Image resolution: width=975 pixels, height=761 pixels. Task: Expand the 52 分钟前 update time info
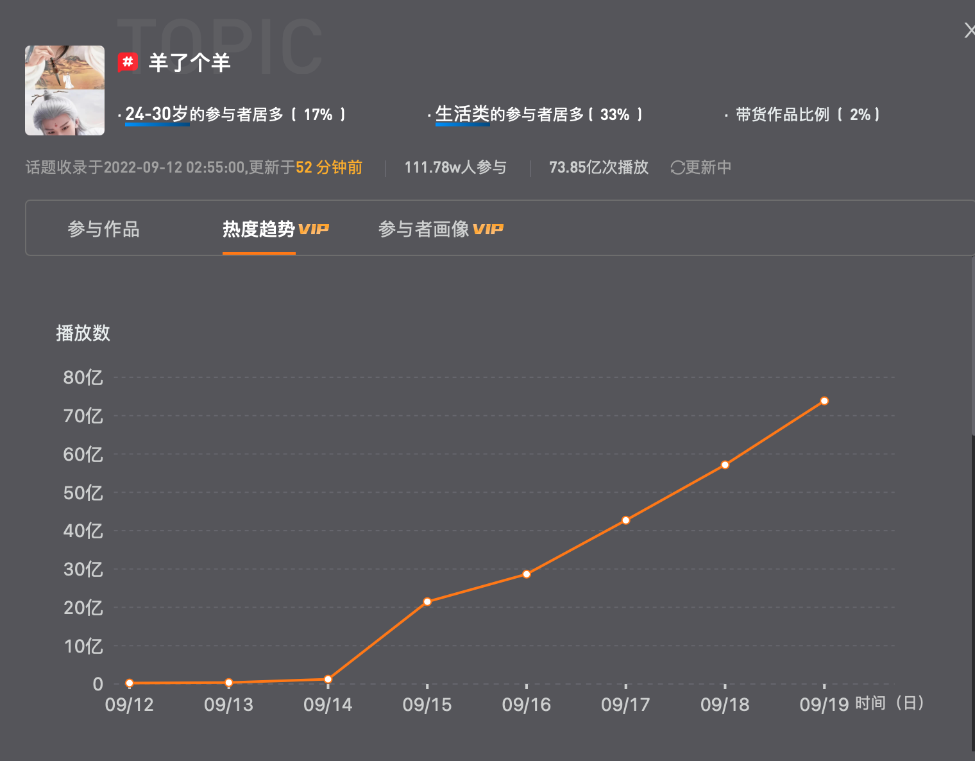328,167
